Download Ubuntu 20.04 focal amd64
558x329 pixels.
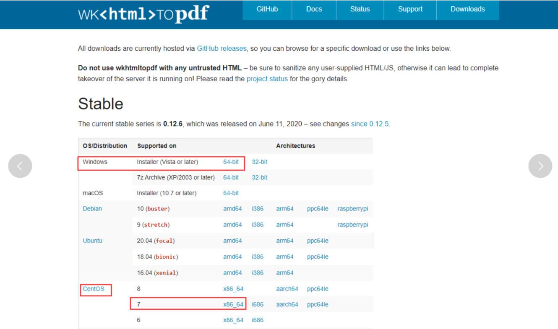pyautogui.click(x=232, y=241)
